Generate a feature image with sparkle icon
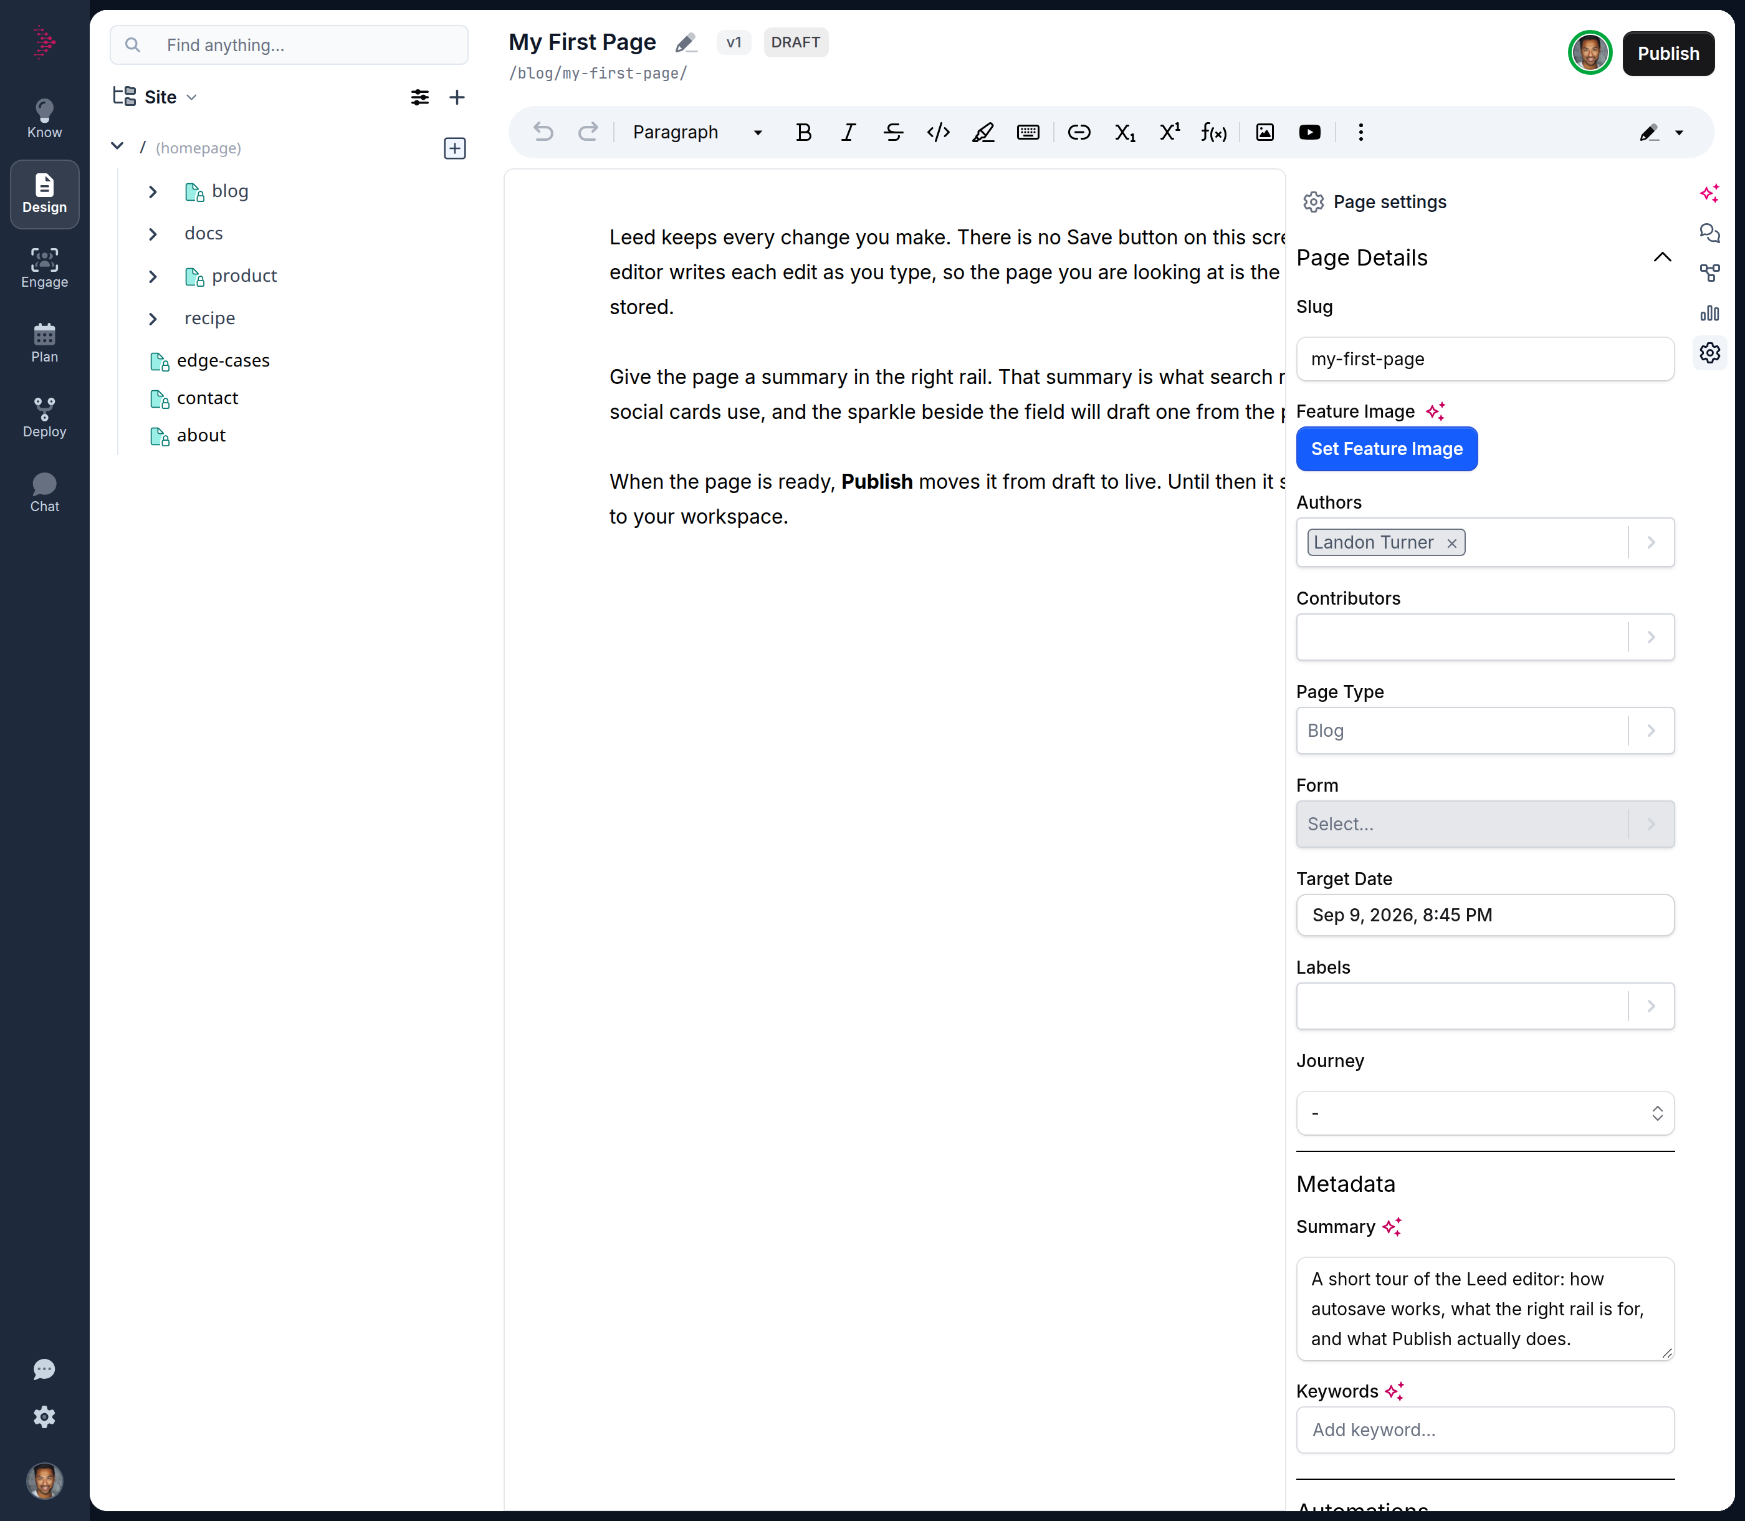 [x=1435, y=411]
